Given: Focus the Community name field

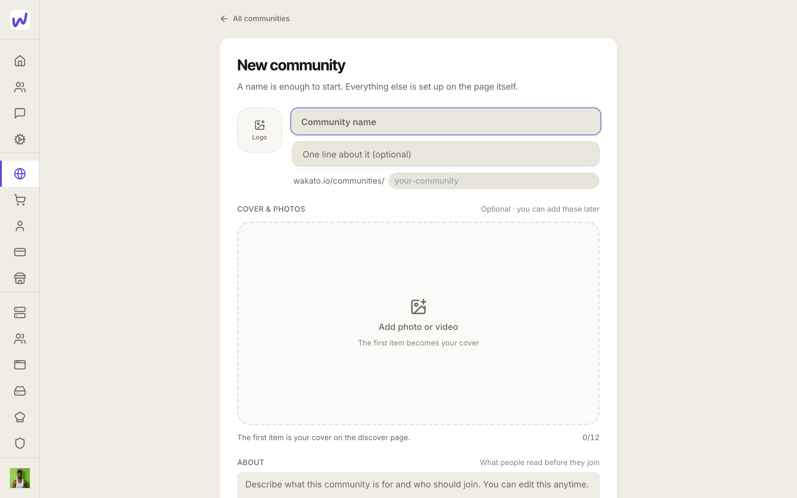Looking at the screenshot, I should click(x=446, y=121).
